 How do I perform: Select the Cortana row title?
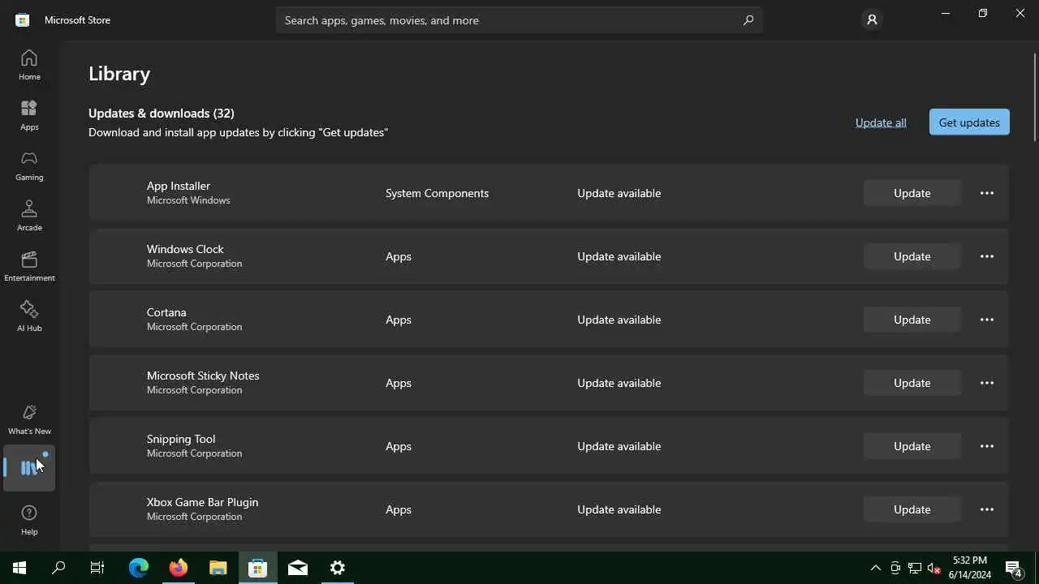pyautogui.click(x=166, y=312)
